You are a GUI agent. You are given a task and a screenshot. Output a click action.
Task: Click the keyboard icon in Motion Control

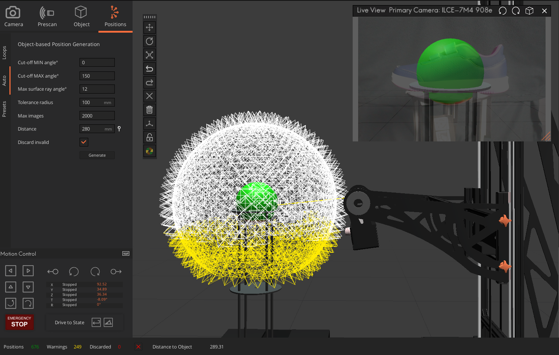tap(126, 253)
